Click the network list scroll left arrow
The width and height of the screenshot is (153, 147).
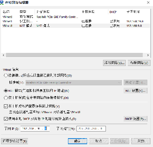[4, 55]
